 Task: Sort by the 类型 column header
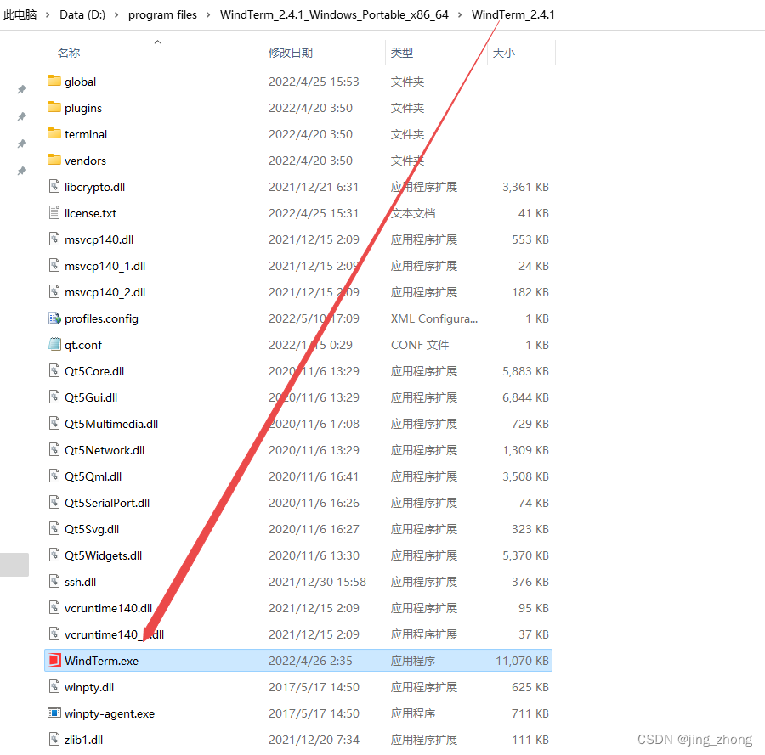pos(402,53)
